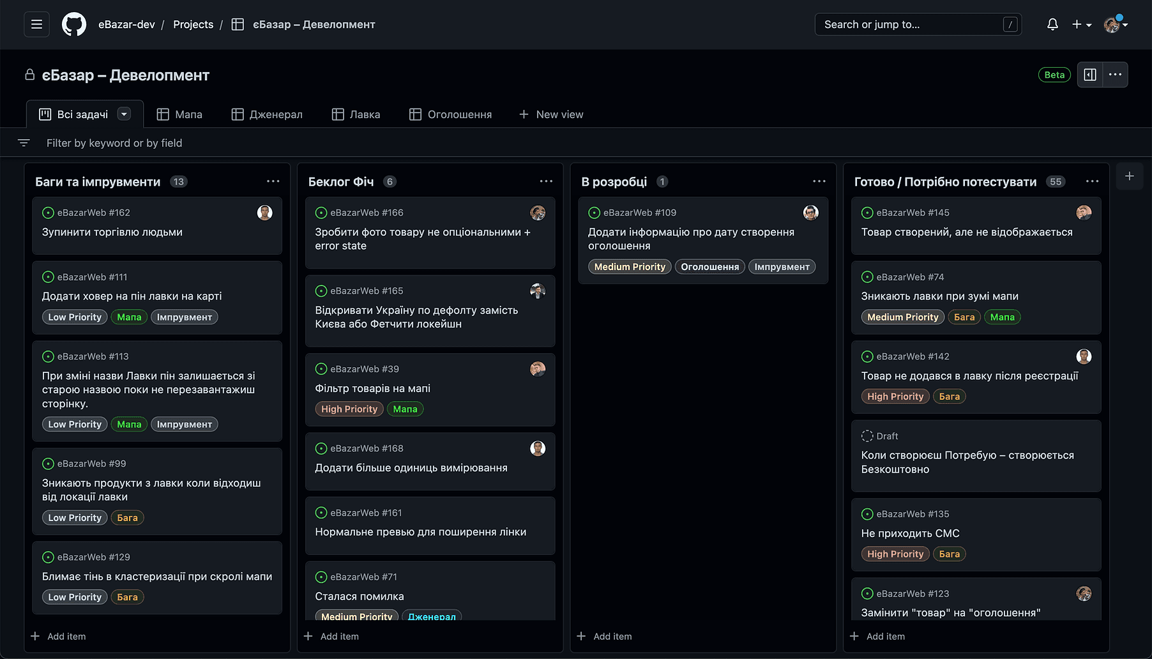Click High Priority label on issue #39
The width and height of the screenshot is (1152, 659).
pyautogui.click(x=349, y=409)
